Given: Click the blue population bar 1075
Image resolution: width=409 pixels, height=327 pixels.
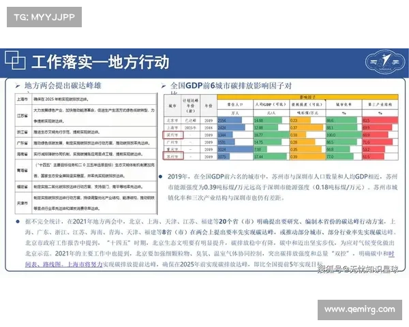Looking at the screenshot, I should (x=224, y=157).
